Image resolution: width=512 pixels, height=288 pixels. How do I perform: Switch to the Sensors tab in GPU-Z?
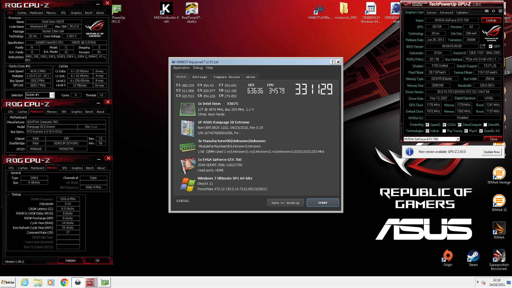pyautogui.click(x=431, y=13)
